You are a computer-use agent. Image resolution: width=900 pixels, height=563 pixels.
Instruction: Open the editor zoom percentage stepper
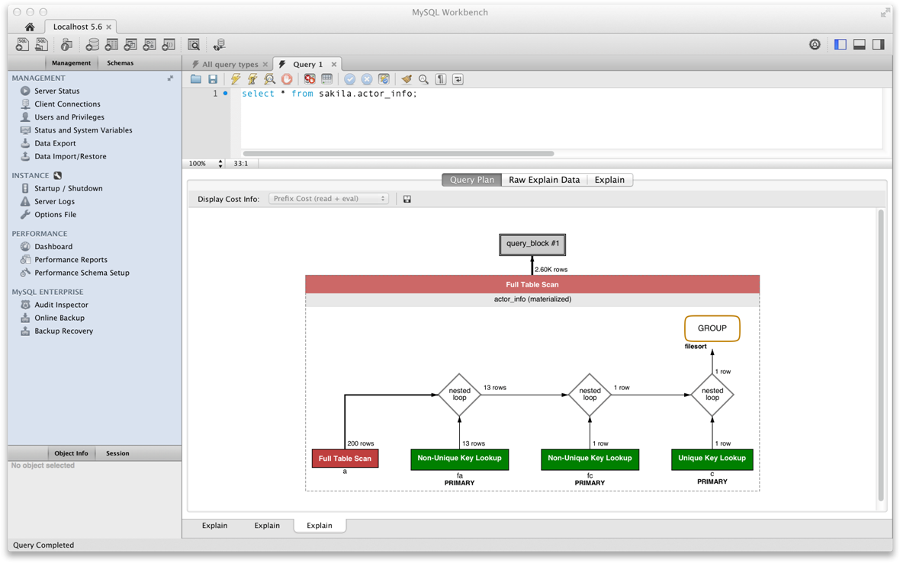click(220, 163)
